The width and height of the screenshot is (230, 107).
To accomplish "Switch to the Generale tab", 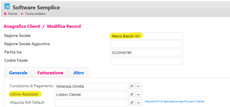I will 18,73.
